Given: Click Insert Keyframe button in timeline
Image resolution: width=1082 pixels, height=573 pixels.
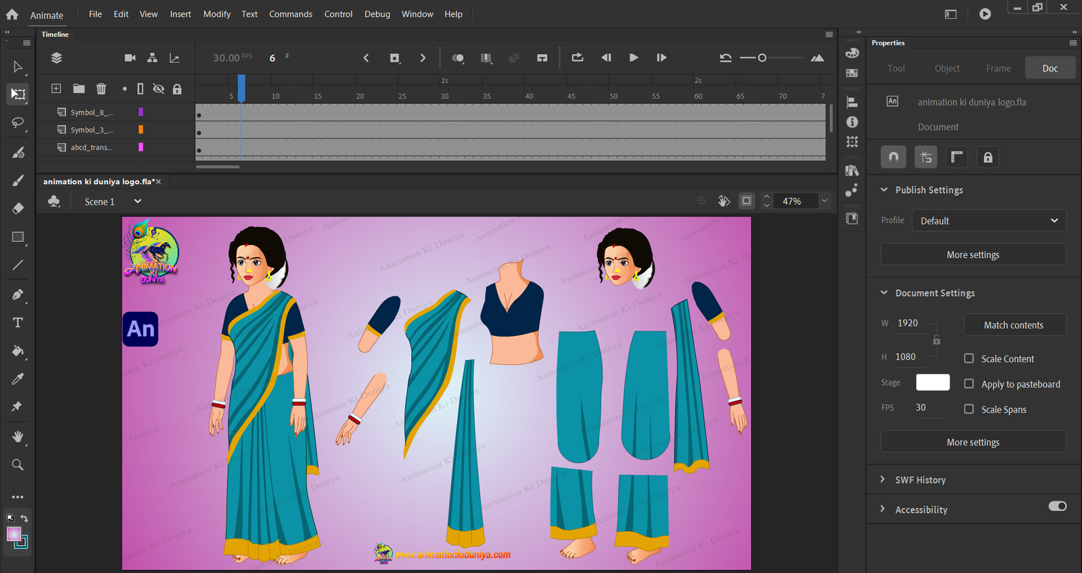Looking at the screenshot, I should (x=395, y=58).
